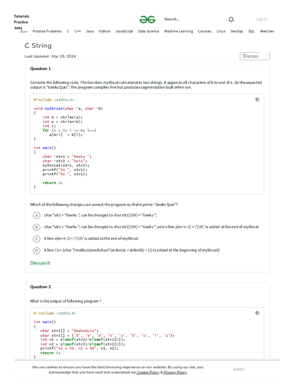The height and width of the screenshot is (392, 294).
Task: Expand the Tutorials menu
Action: pyautogui.click(x=21, y=16)
